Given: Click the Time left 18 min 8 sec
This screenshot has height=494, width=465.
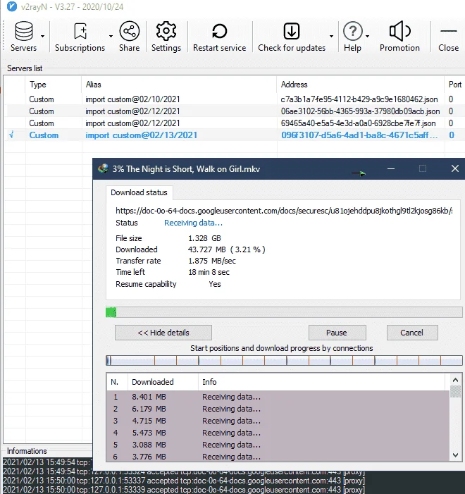Looking at the screenshot, I should coord(209,272).
